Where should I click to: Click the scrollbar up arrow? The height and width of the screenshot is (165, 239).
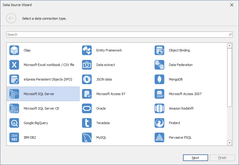click(229, 46)
